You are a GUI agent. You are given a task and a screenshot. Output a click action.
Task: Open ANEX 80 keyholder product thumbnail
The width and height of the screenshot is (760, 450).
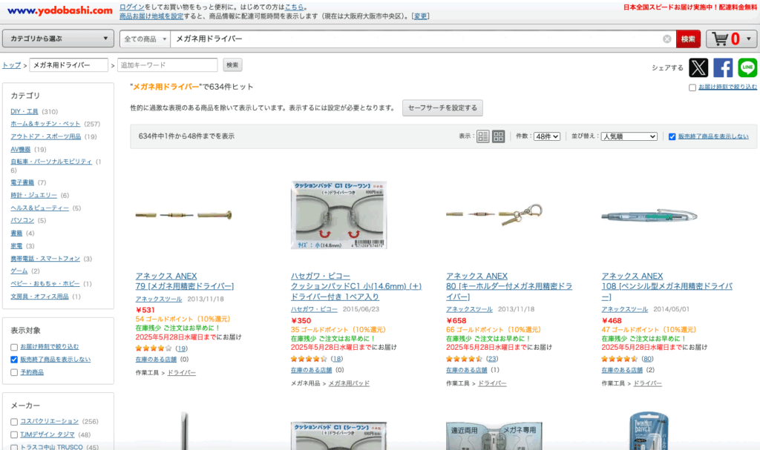point(494,214)
